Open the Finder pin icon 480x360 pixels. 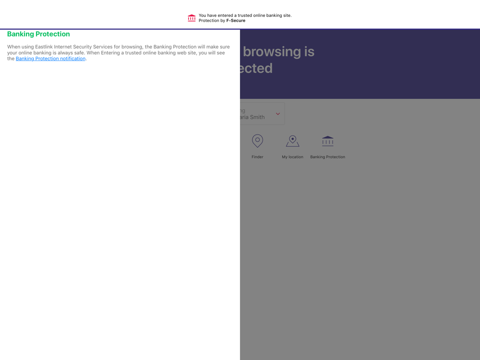tap(257, 141)
